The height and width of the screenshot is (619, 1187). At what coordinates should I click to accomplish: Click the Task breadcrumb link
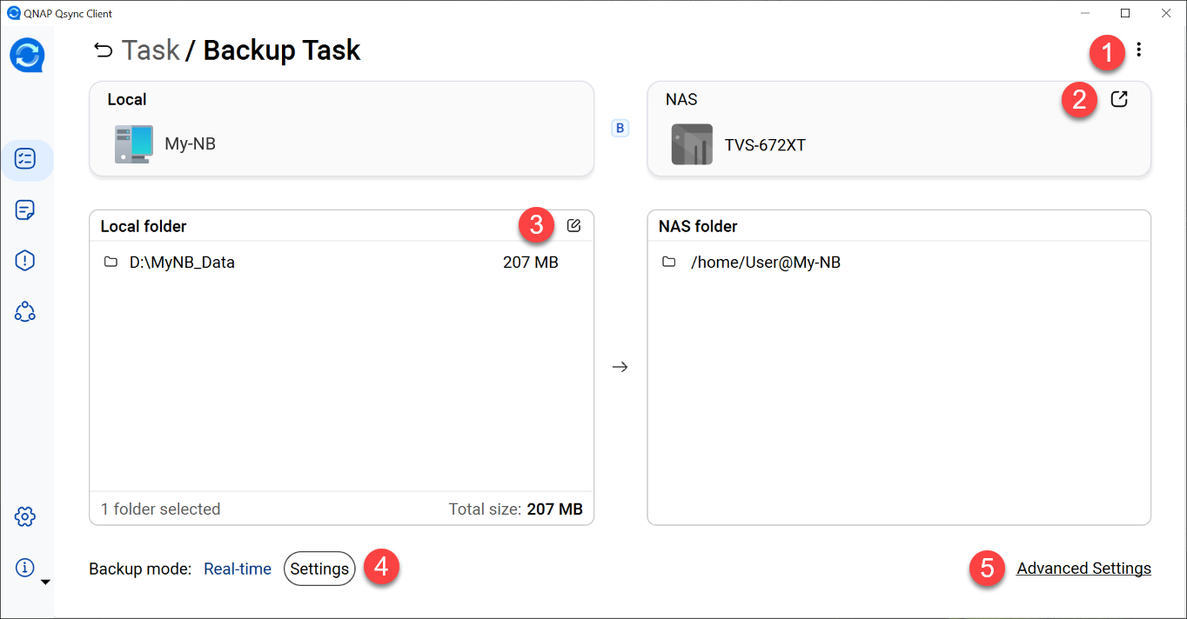151,50
